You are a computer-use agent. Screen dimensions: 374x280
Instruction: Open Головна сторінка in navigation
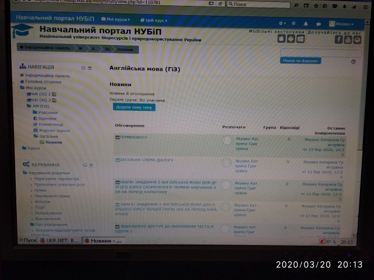pyautogui.click(x=43, y=82)
